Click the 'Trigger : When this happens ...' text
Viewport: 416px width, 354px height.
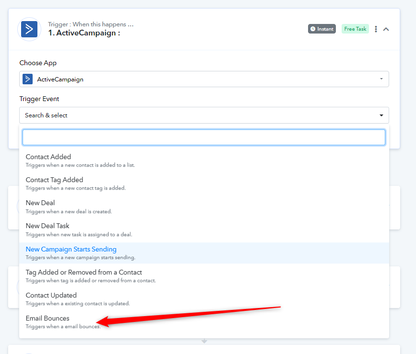tap(91, 24)
